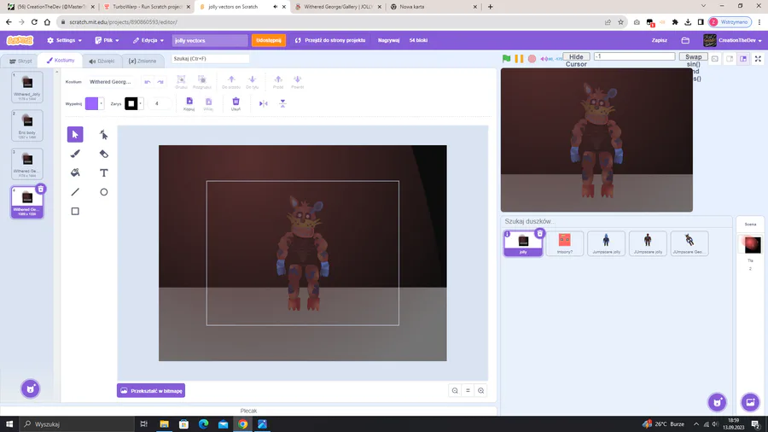Zoom out the costume canvas
This screenshot has width=768, height=432.
pos(455,390)
